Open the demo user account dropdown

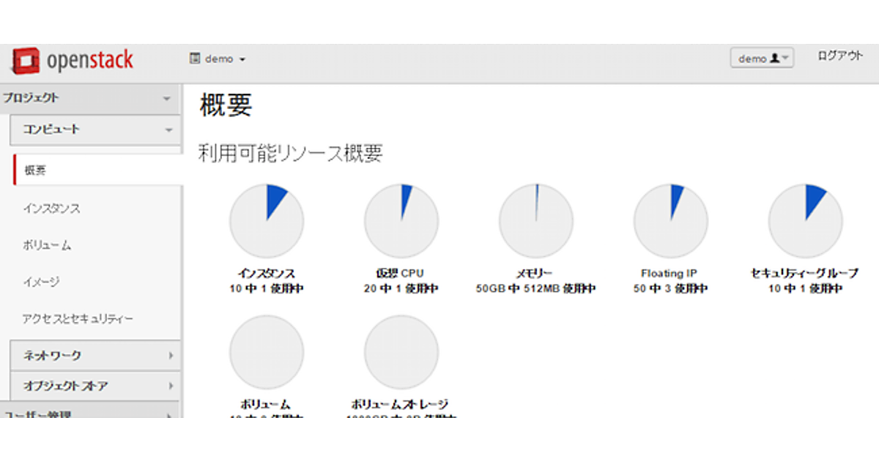762,59
